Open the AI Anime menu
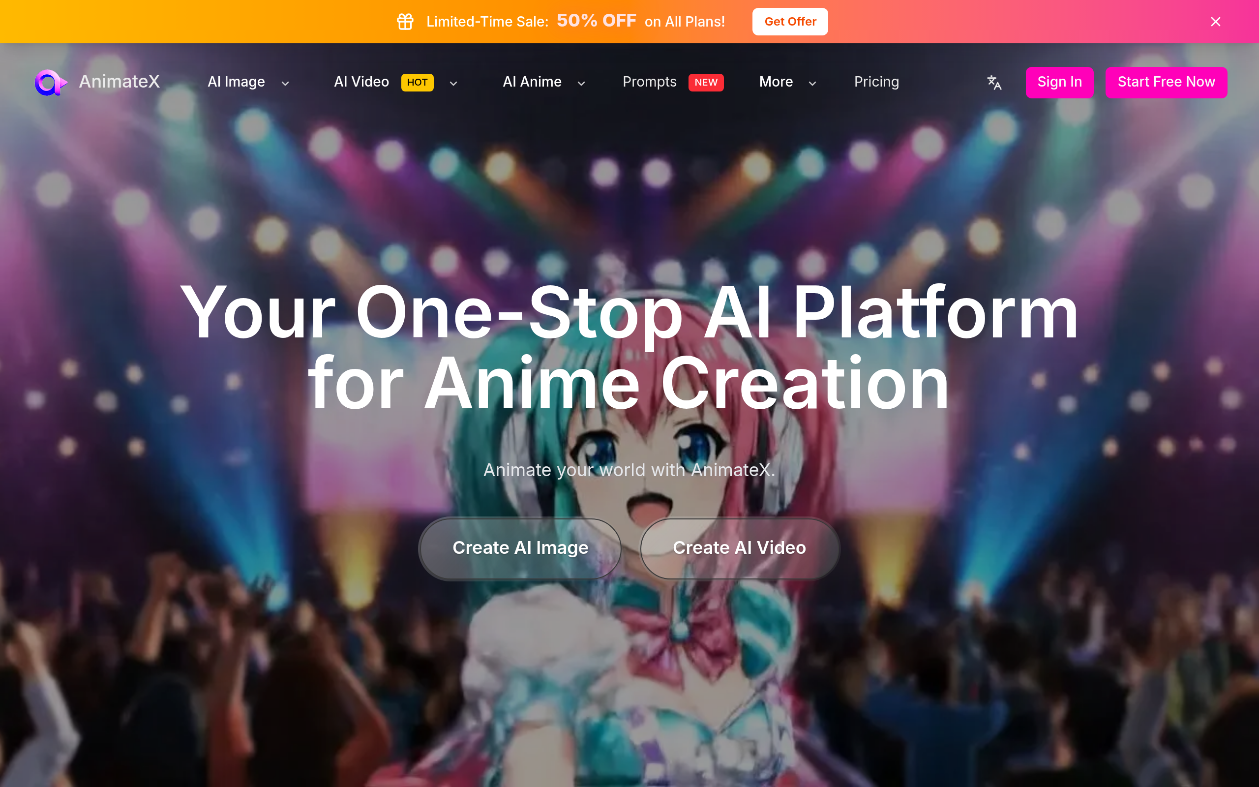Image resolution: width=1259 pixels, height=787 pixels. pyautogui.click(x=532, y=82)
